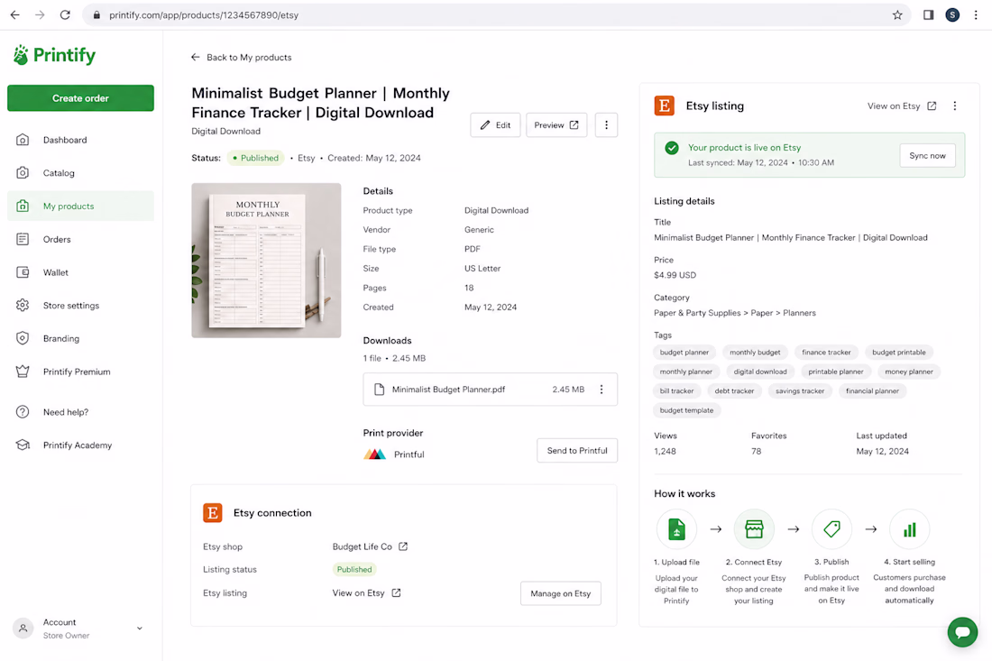
Task: Click the Need help question mark icon
Action: (x=23, y=412)
